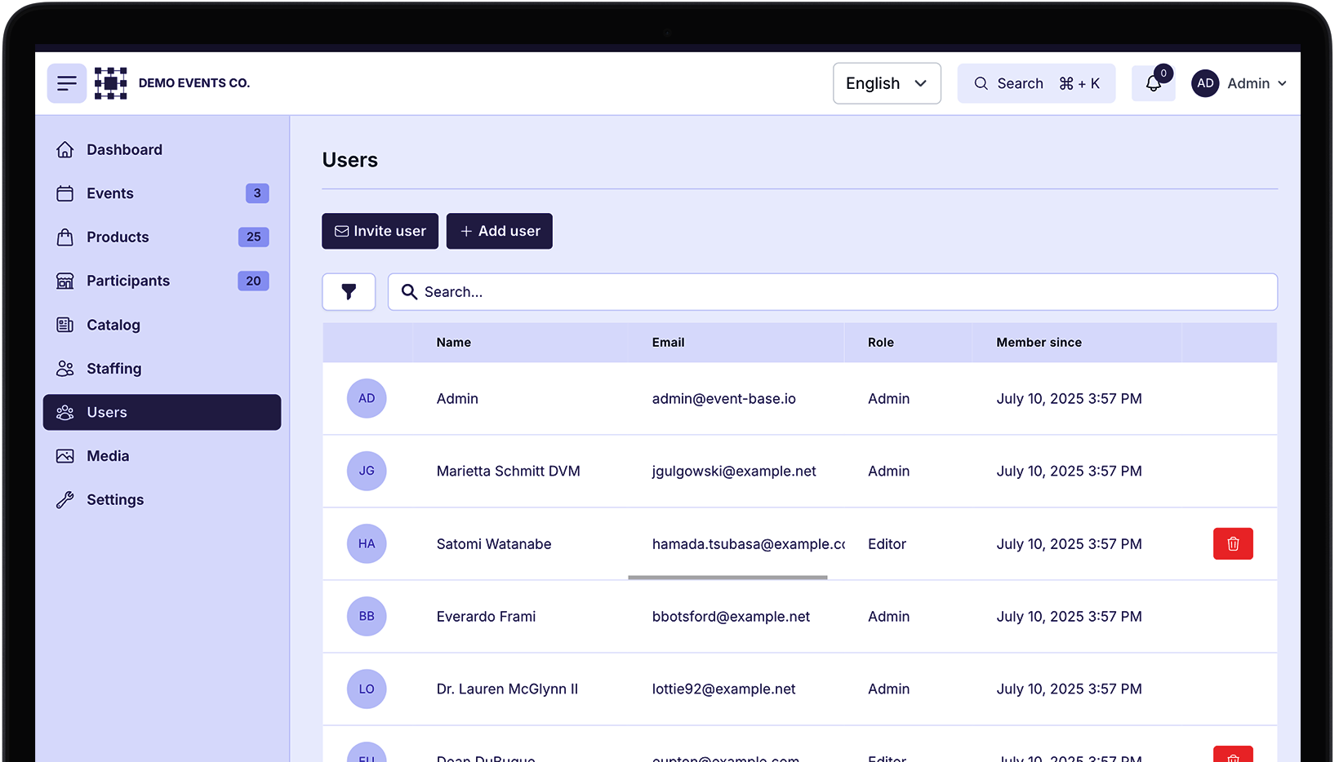1339x762 pixels.
Task: Open global Search ⌘+K box
Action: pyautogui.click(x=1036, y=83)
